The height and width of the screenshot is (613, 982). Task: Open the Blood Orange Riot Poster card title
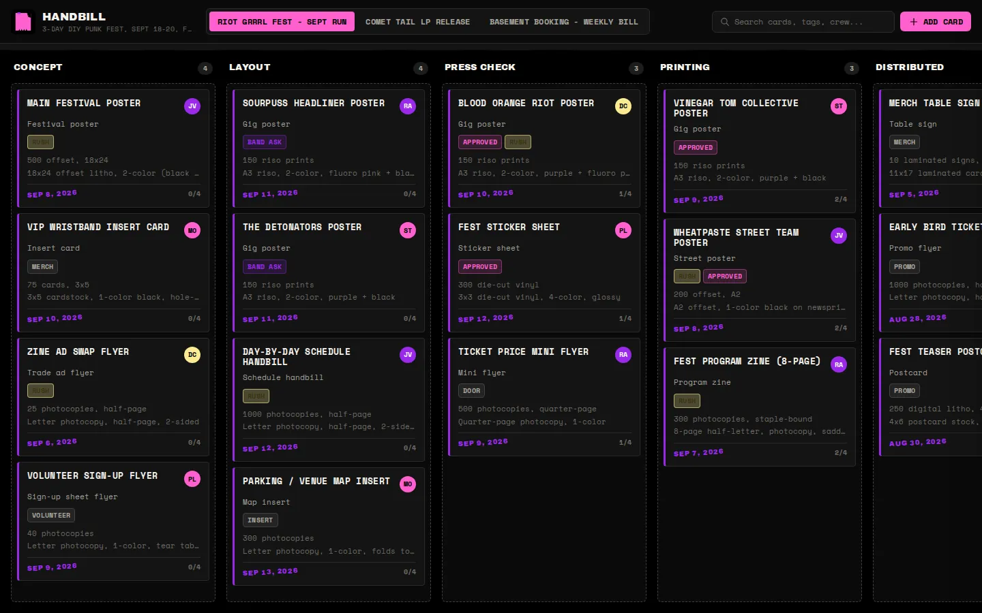(526, 103)
